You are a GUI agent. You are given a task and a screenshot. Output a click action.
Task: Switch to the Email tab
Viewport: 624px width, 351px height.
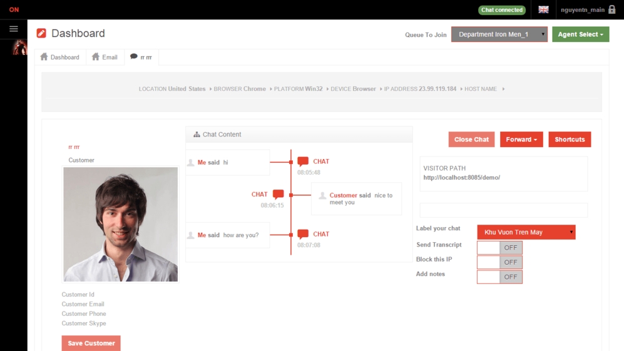(x=105, y=57)
